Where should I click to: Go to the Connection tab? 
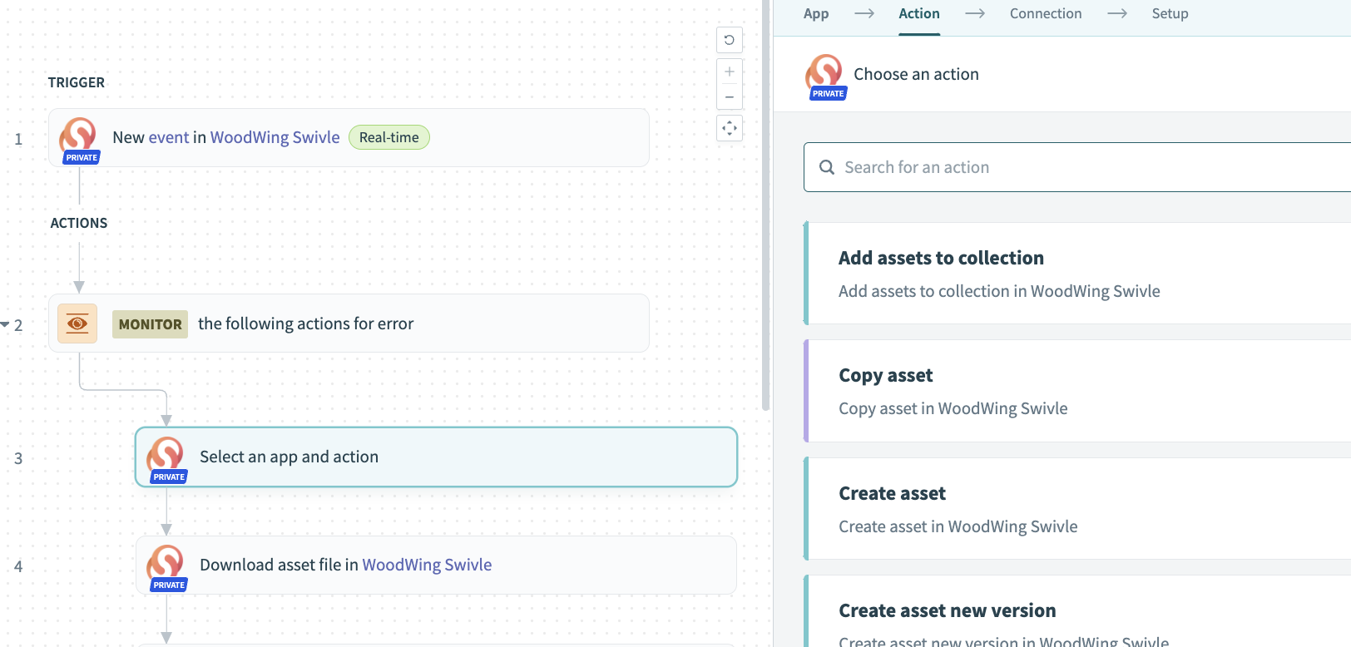pos(1046,13)
